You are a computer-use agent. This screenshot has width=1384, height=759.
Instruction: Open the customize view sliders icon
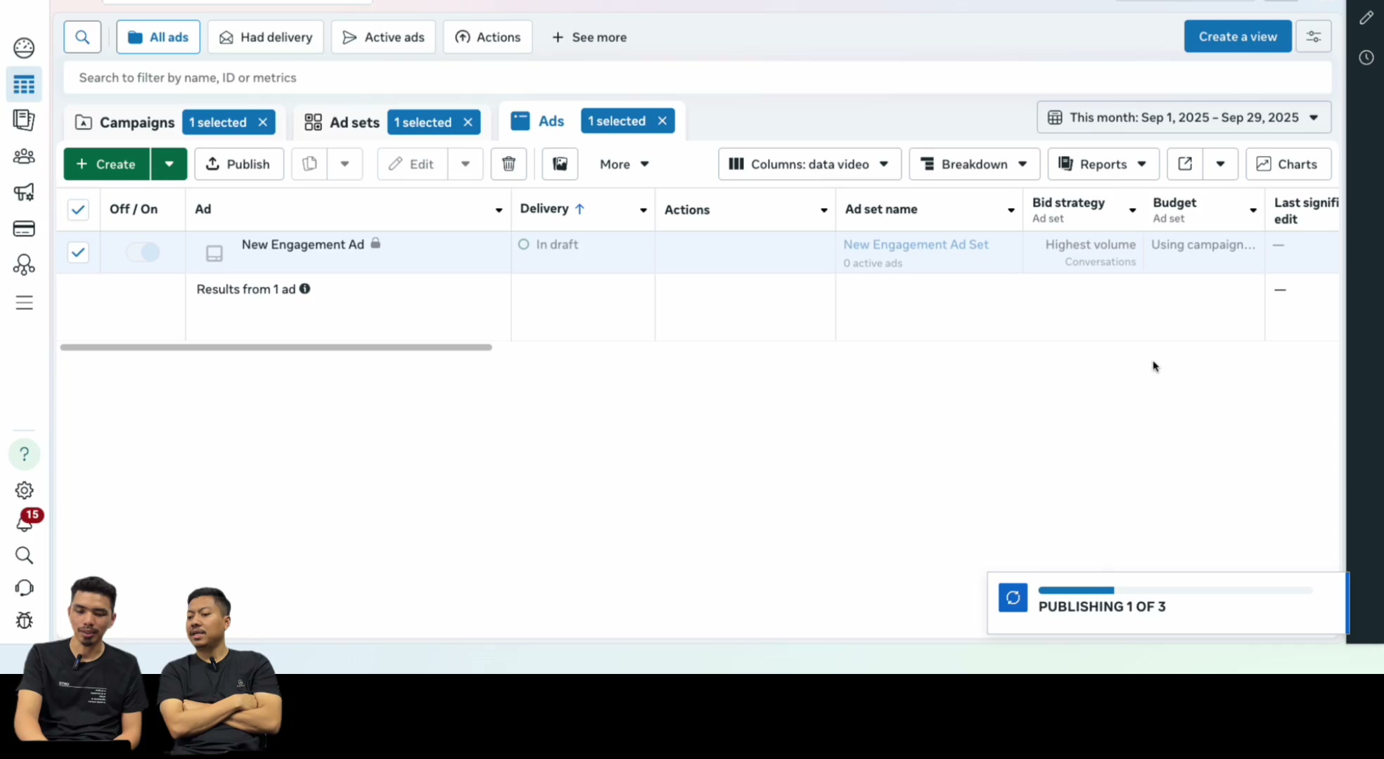coord(1313,37)
